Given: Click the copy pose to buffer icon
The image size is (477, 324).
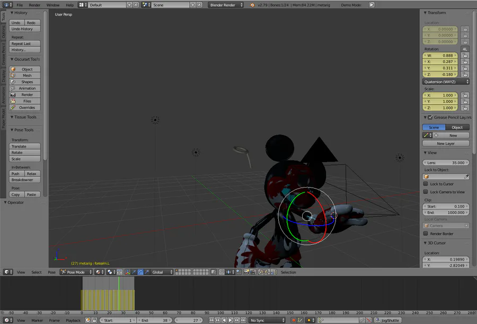Looking at the screenshot, I should 261,272.
